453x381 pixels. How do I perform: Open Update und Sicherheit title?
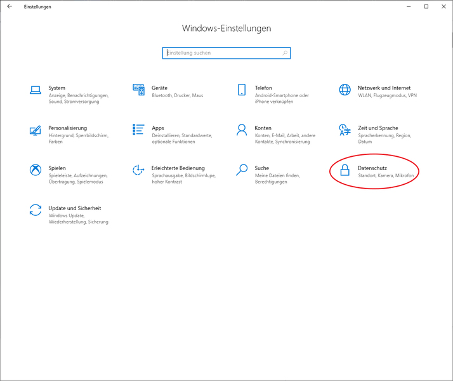point(74,208)
